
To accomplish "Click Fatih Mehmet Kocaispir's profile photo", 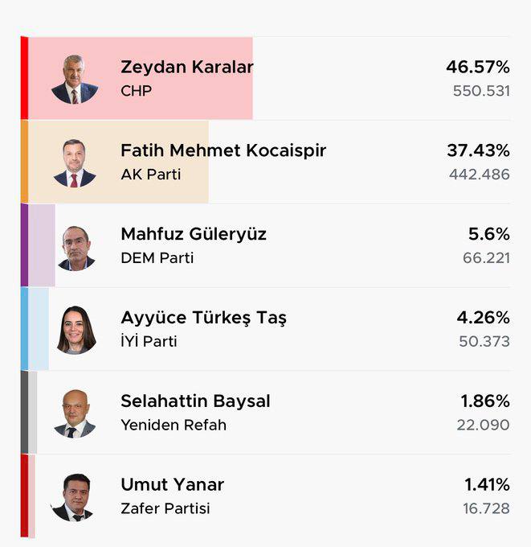I will [75, 163].
